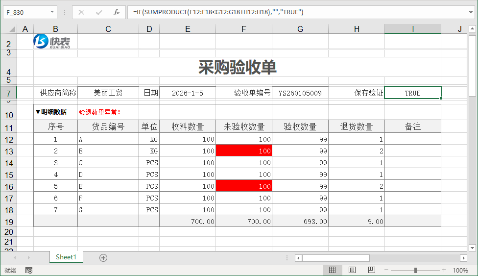Click the 100% zoom level

coord(460,270)
